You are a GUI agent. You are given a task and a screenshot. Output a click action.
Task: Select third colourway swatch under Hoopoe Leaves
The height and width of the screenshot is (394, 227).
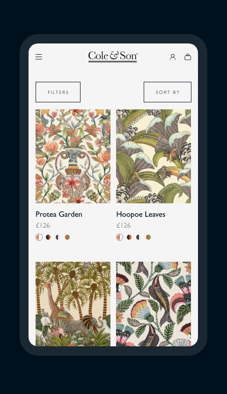tap(139, 237)
